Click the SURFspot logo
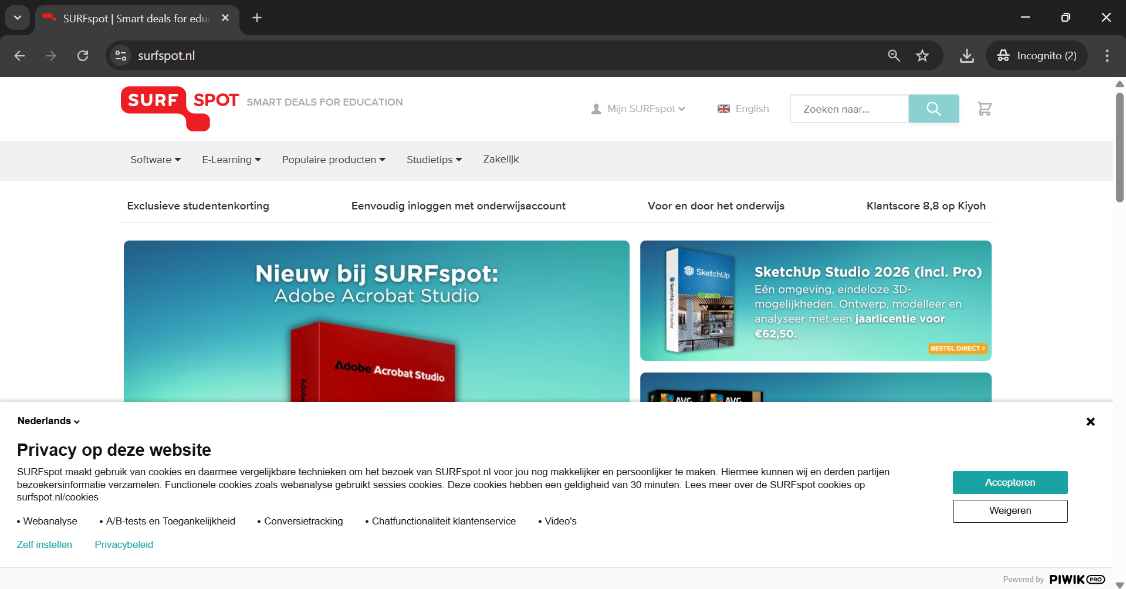This screenshot has width=1126, height=589. (180, 108)
